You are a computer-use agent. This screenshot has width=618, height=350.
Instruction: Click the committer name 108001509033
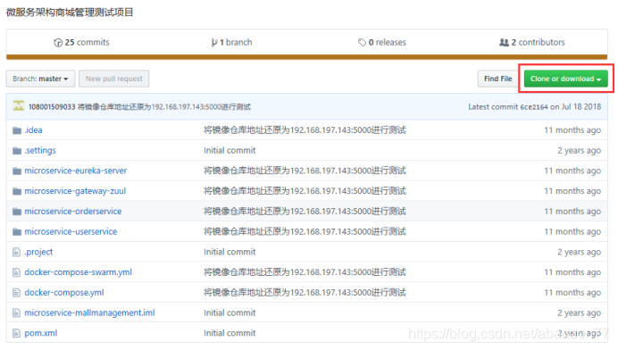(x=52, y=107)
